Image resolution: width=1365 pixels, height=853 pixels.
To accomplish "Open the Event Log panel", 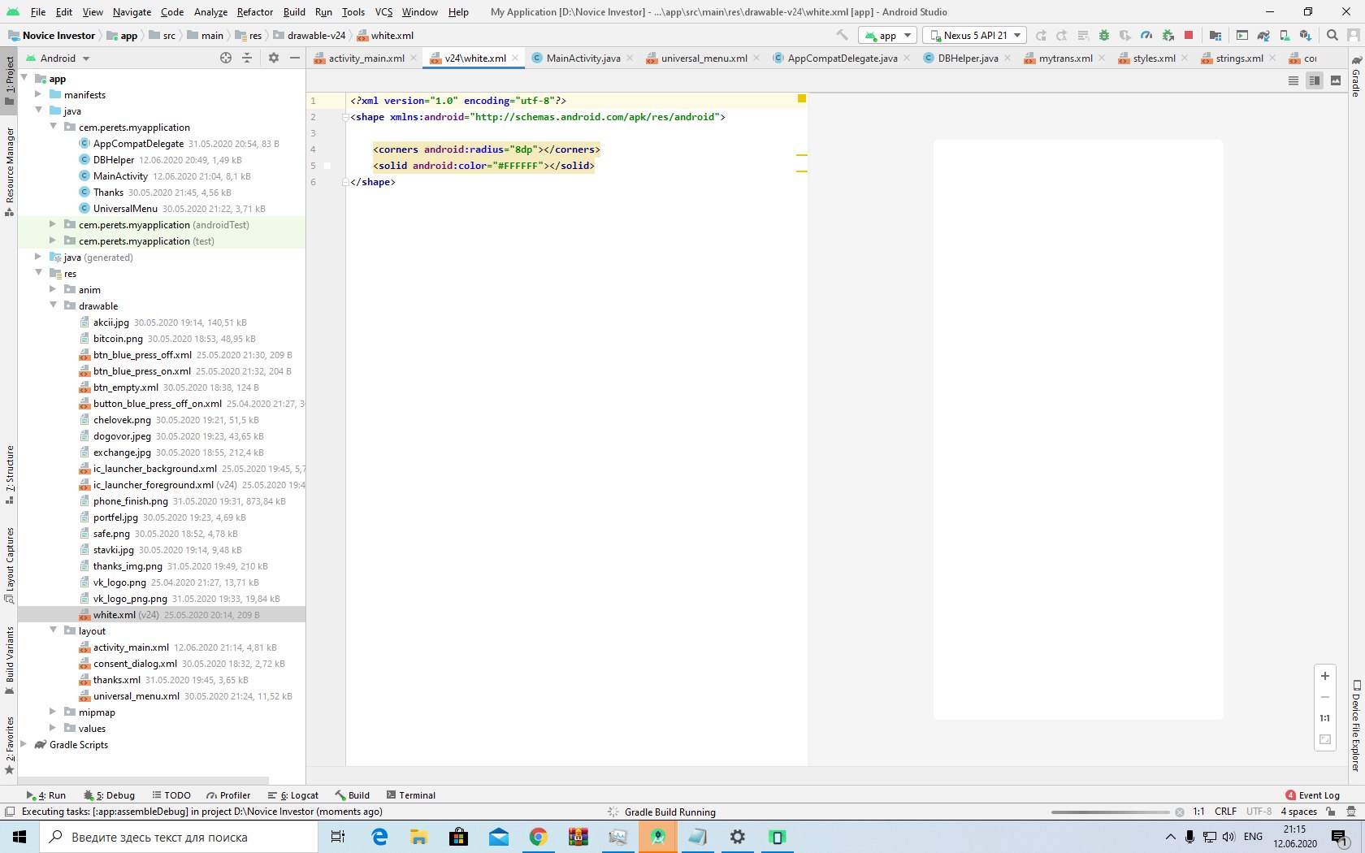I will 1313,795.
